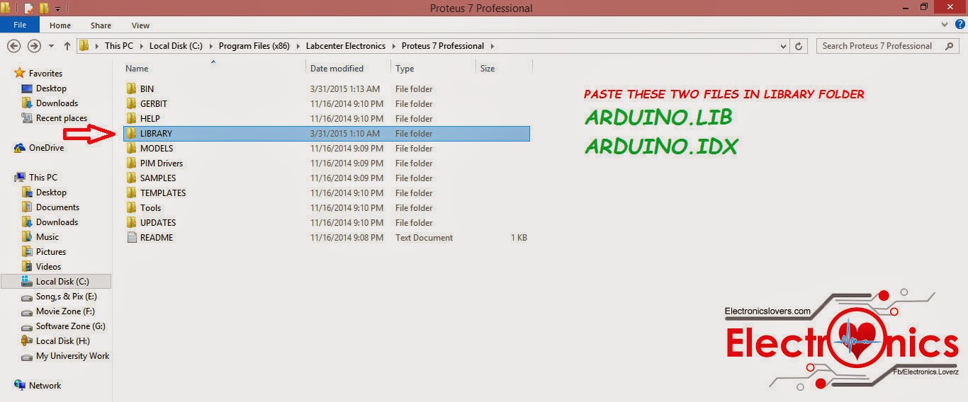Select the BIN folder icon
The width and height of the screenshot is (968, 402).
click(x=131, y=89)
